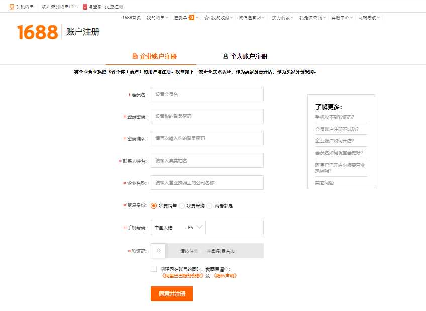Open 1688首页 in top navigation
This screenshot has width=426, height=311.
click(x=131, y=18)
